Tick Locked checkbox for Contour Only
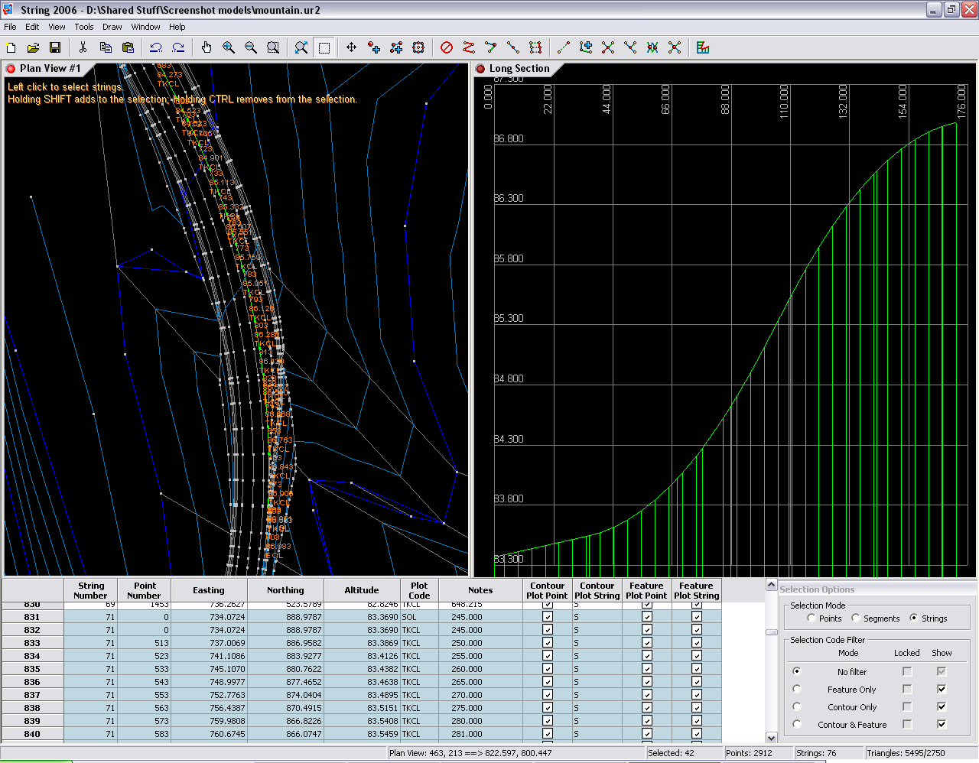Viewport: 979px width, 763px height. [x=907, y=706]
